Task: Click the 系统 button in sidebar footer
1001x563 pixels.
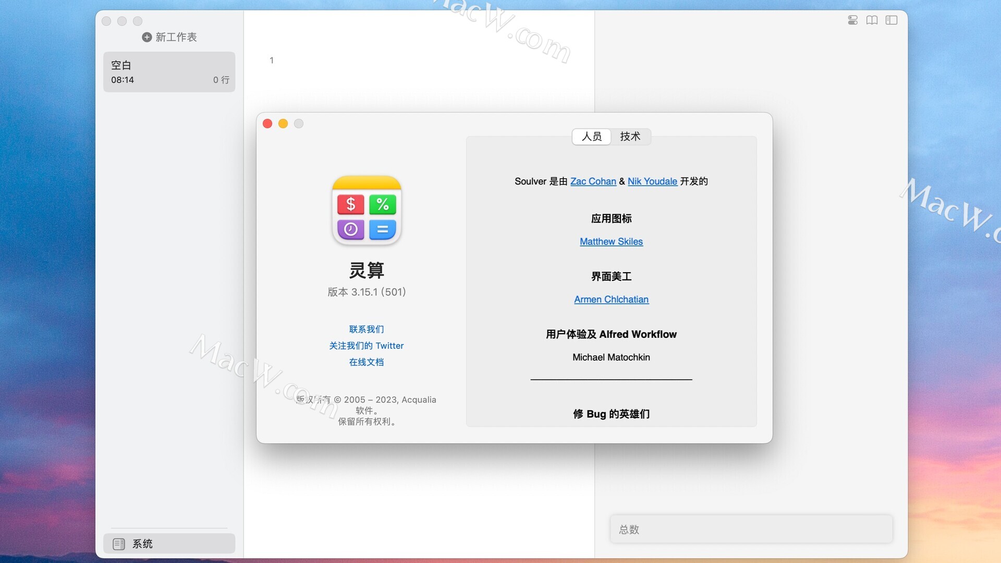Action: click(x=169, y=544)
